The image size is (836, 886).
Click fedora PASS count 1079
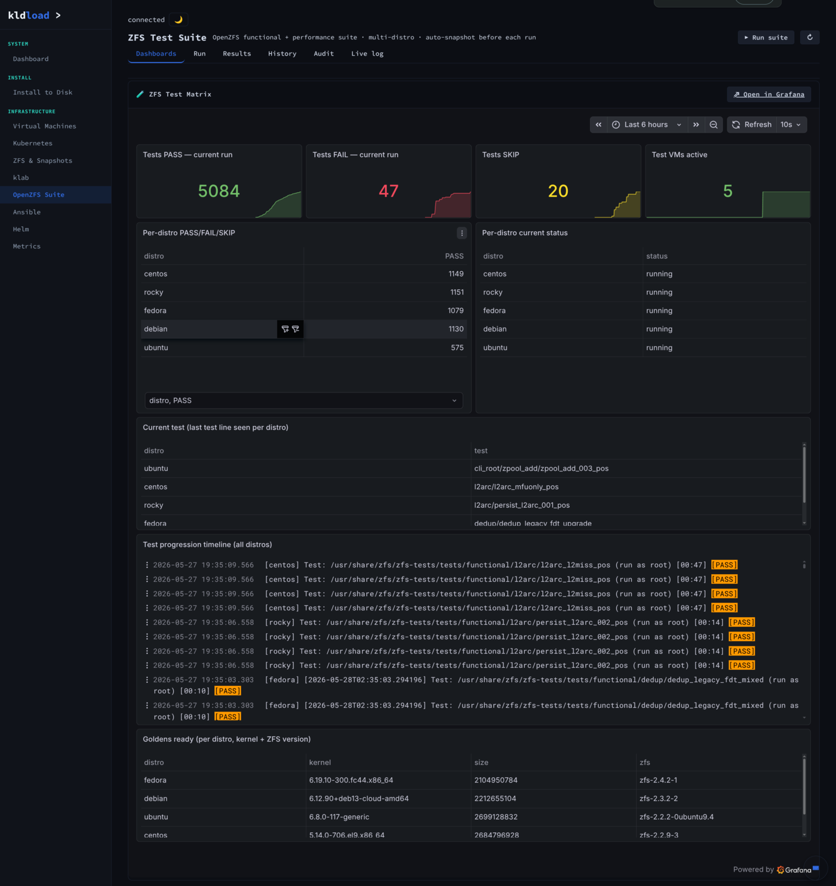456,311
